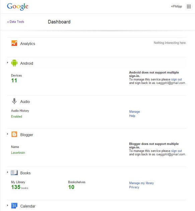Open the Books Privacy link

(x=134, y=187)
